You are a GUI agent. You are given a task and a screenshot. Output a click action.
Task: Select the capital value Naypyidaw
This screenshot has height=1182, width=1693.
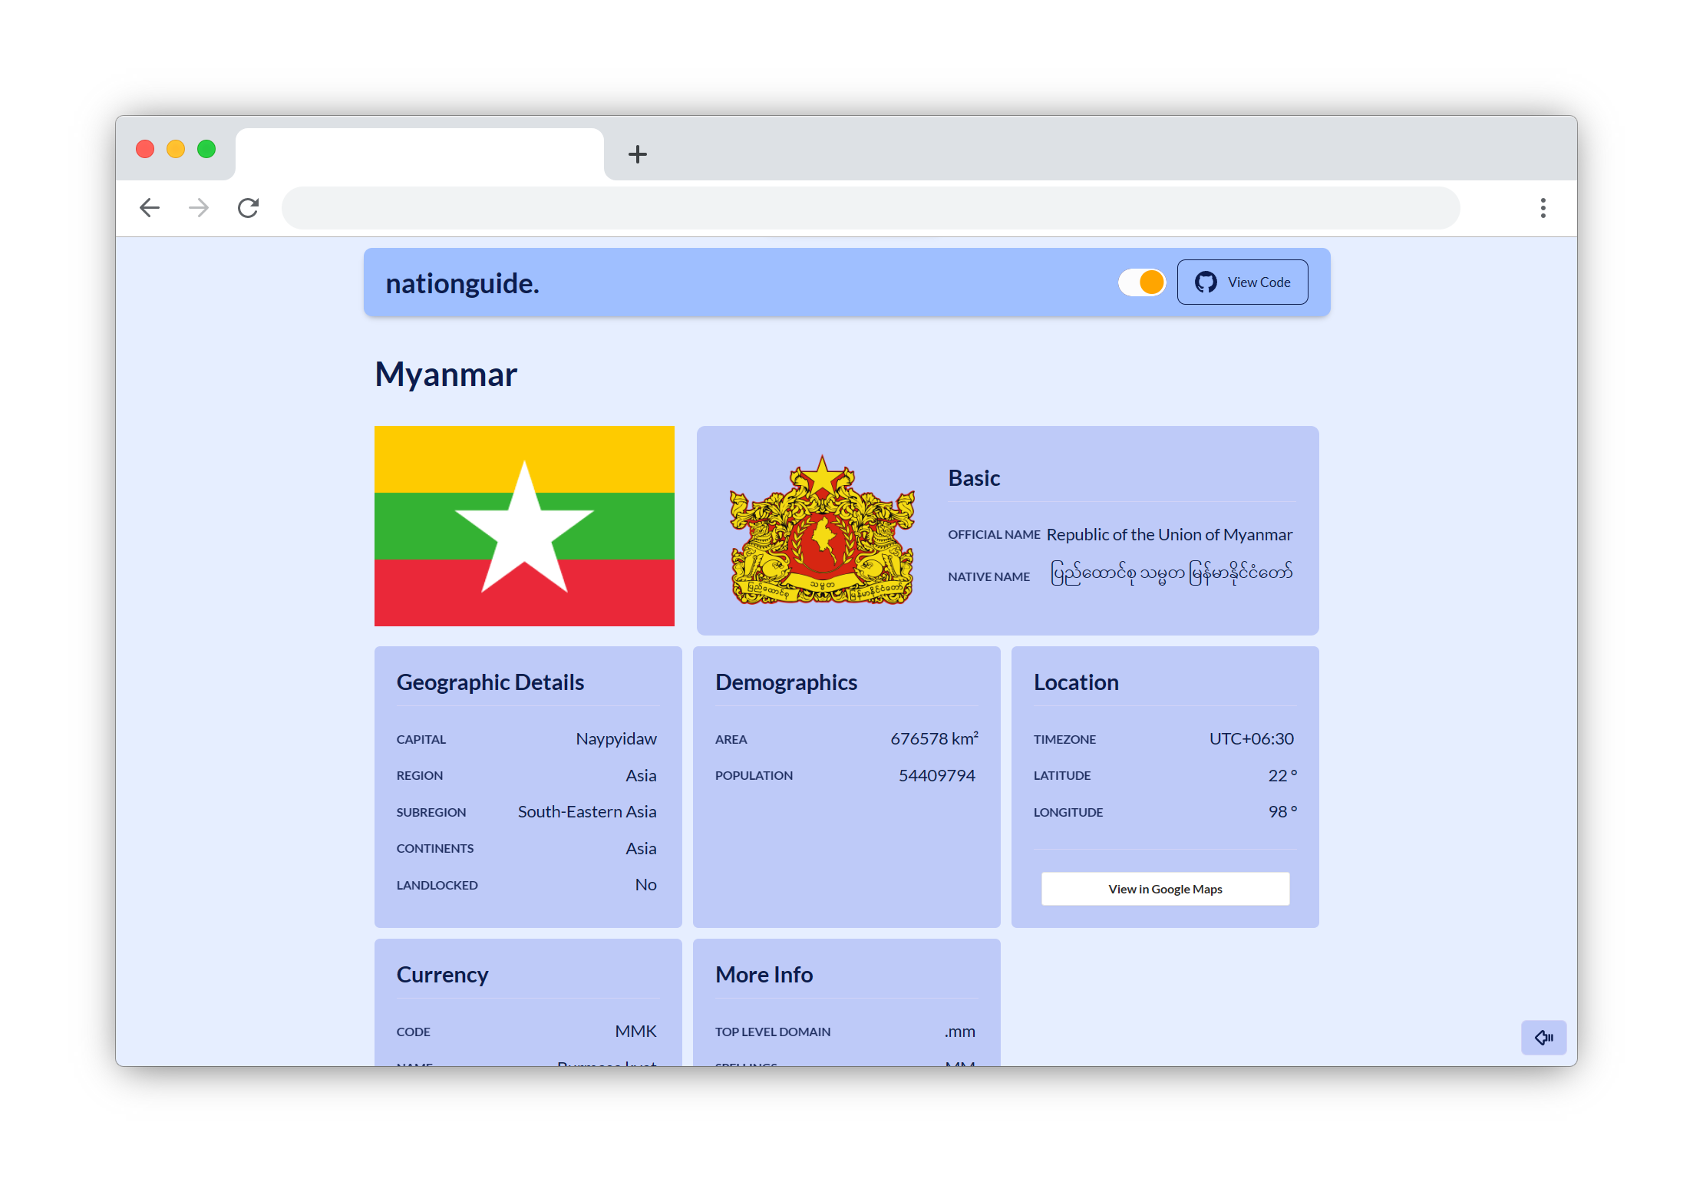616,738
